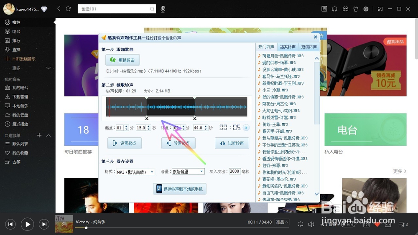The height and width of the screenshot is (235, 418).
Task: Click the 淡入淡出 2000 milliseconds field
Action: 234,172
